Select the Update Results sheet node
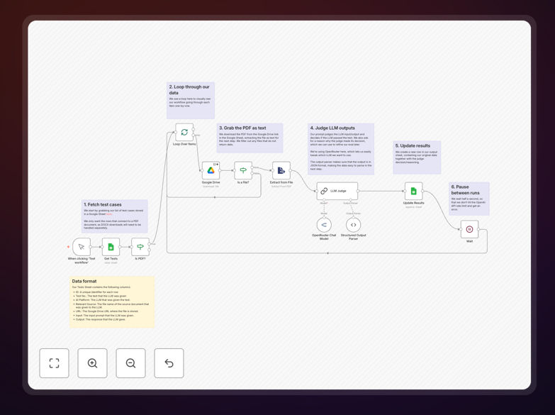This screenshot has height=415, width=555. pyautogui.click(x=413, y=191)
